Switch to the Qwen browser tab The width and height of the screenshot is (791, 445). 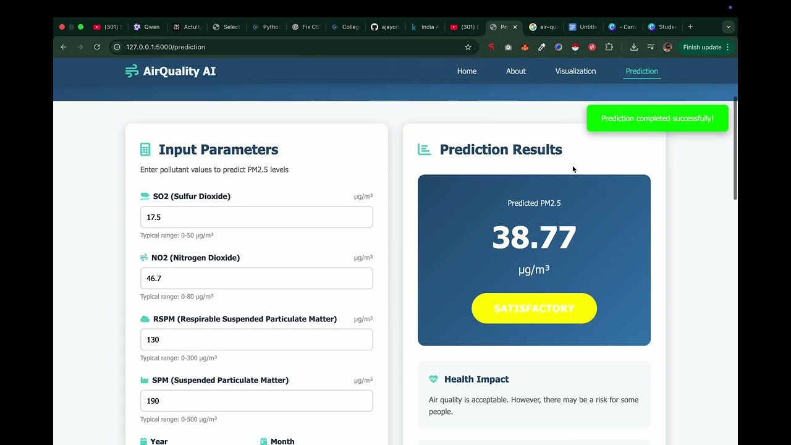146,27
